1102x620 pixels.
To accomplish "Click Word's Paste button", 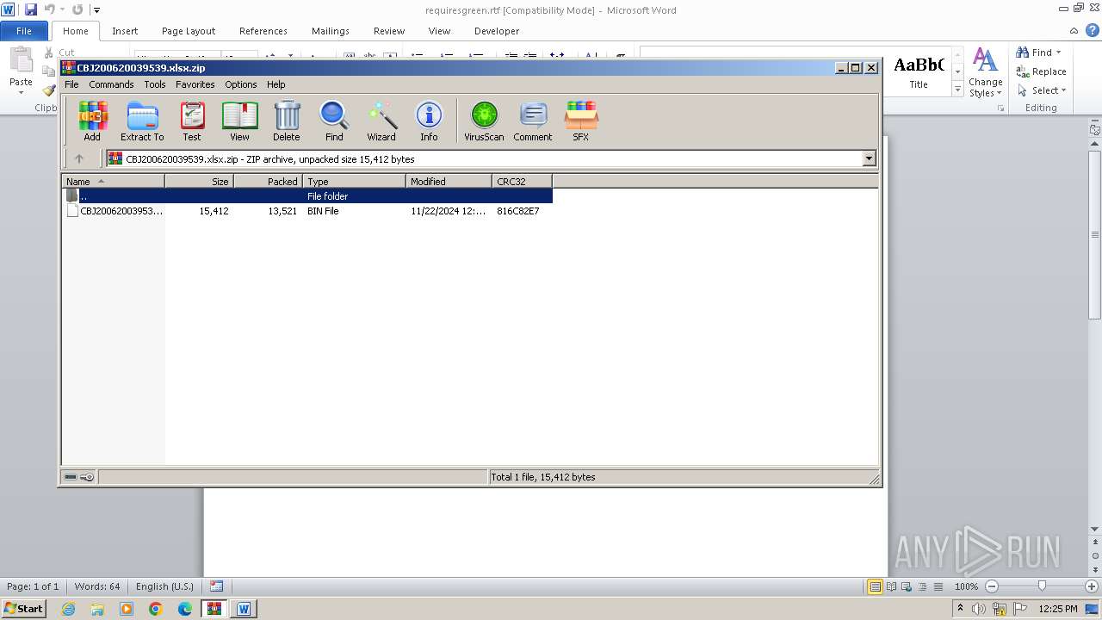I will tap(21, 71).
